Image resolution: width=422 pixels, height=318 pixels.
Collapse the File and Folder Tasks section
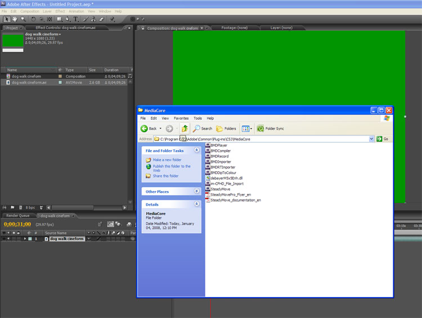point(196,151)
